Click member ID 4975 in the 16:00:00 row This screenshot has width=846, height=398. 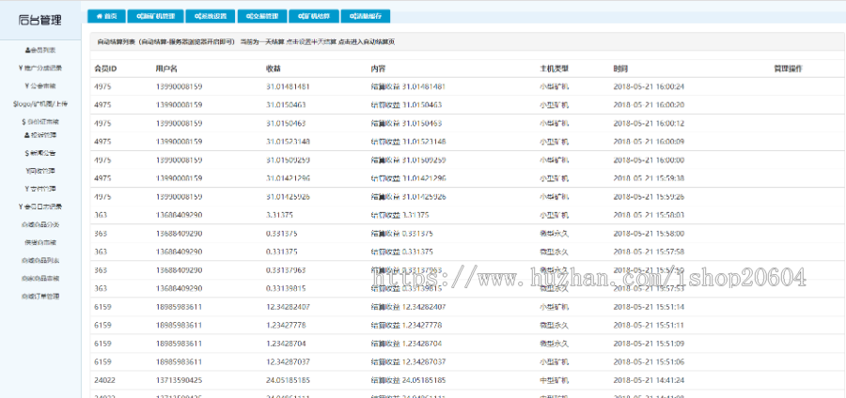click(102, 160)
